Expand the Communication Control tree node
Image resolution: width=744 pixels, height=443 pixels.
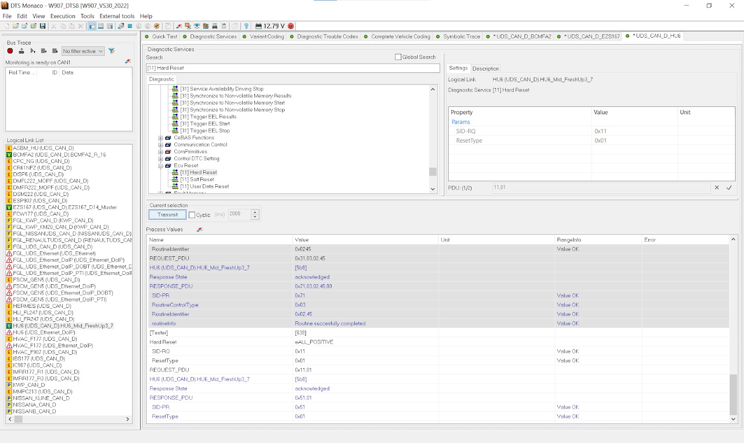pyautogui.click(x=160, y=145)
